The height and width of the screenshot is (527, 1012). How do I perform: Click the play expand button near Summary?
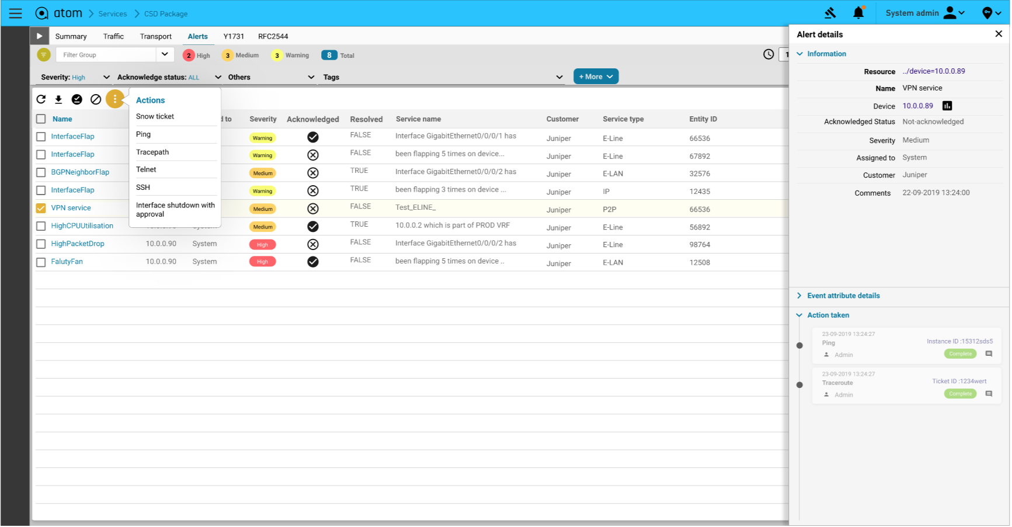[39, 36]
